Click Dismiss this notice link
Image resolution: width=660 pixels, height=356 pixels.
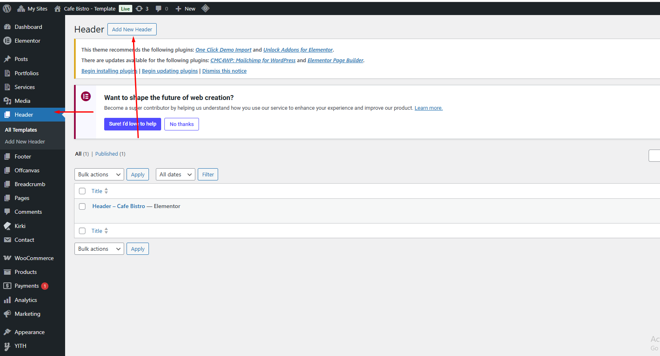click(224, 71)
